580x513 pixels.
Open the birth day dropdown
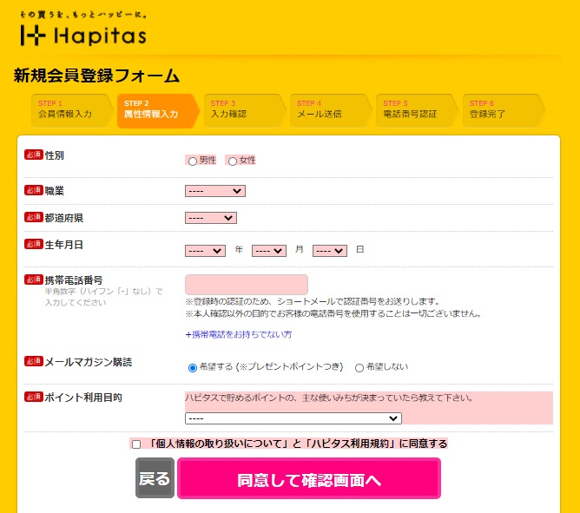(330, 251)
